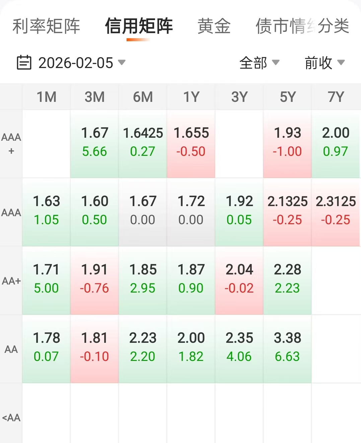The image size is (361, 443).
Task: Tap the AAA+ 7Y cell showing 2.00
Action: [336, 143]
